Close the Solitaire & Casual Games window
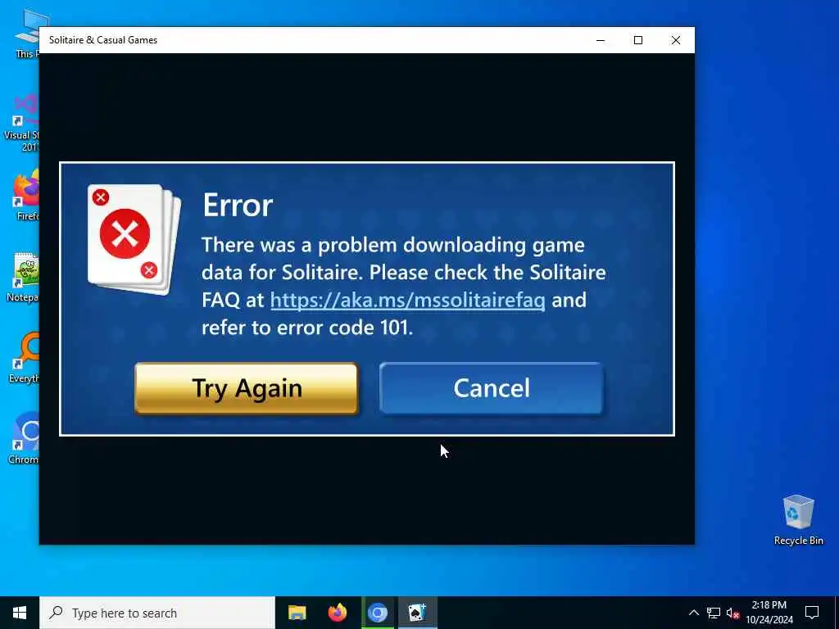Screen dimensions: 839x629 (676, 40)
